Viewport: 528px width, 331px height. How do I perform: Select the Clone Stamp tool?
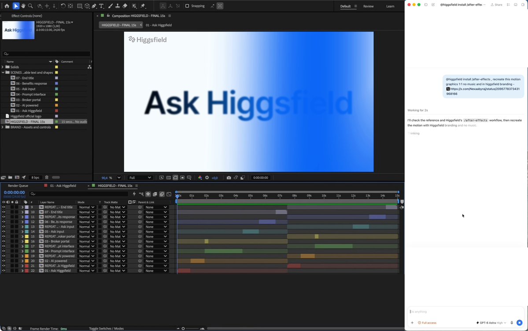118,6
